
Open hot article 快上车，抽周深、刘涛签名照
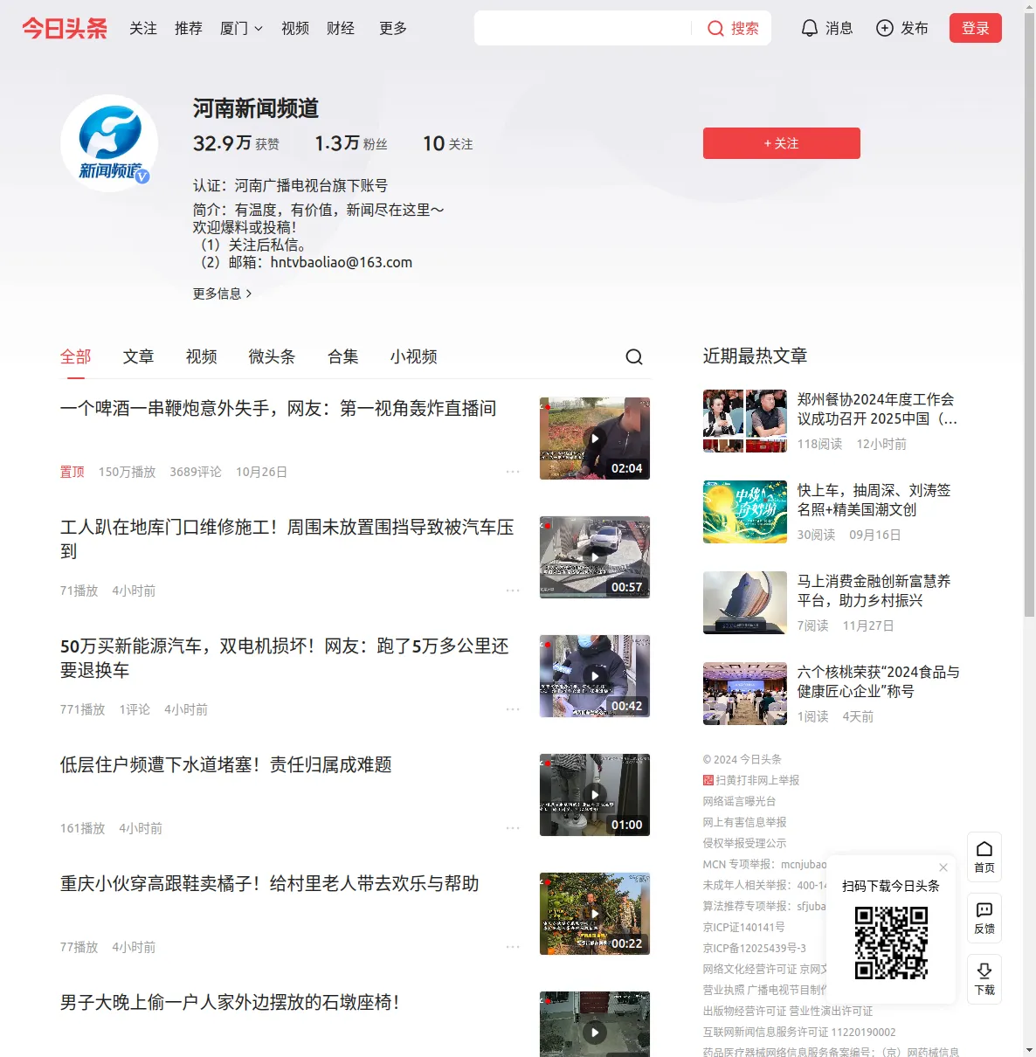[874, 500]
